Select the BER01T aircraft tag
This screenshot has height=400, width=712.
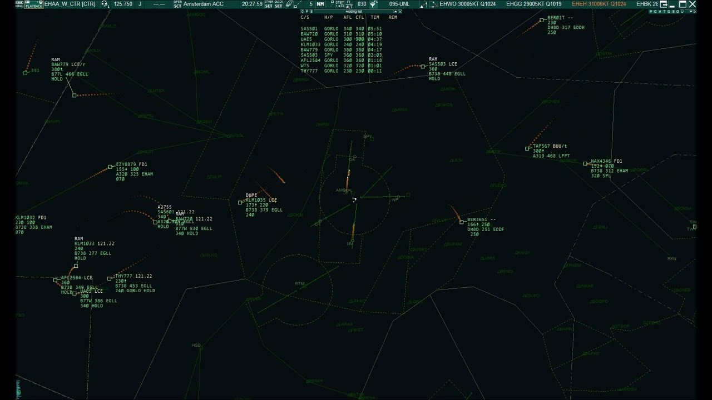(566, 25)
